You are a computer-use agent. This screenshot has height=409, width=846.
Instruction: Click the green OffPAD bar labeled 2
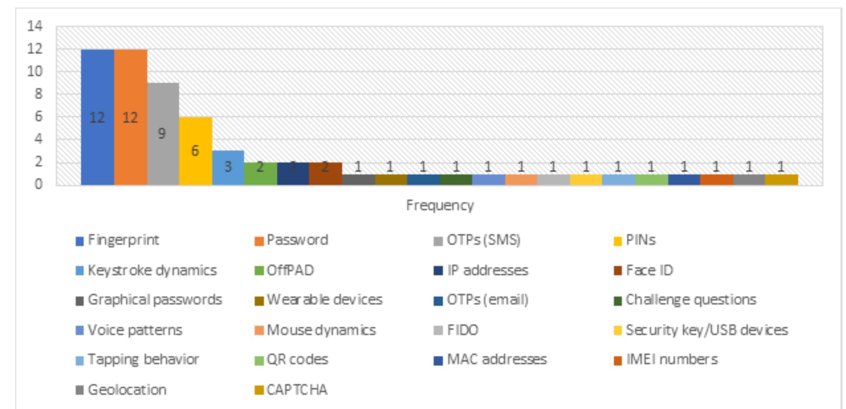tap(260, 174)
